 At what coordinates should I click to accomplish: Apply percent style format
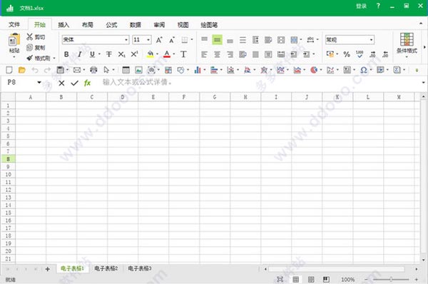click(x=347, y=54)
